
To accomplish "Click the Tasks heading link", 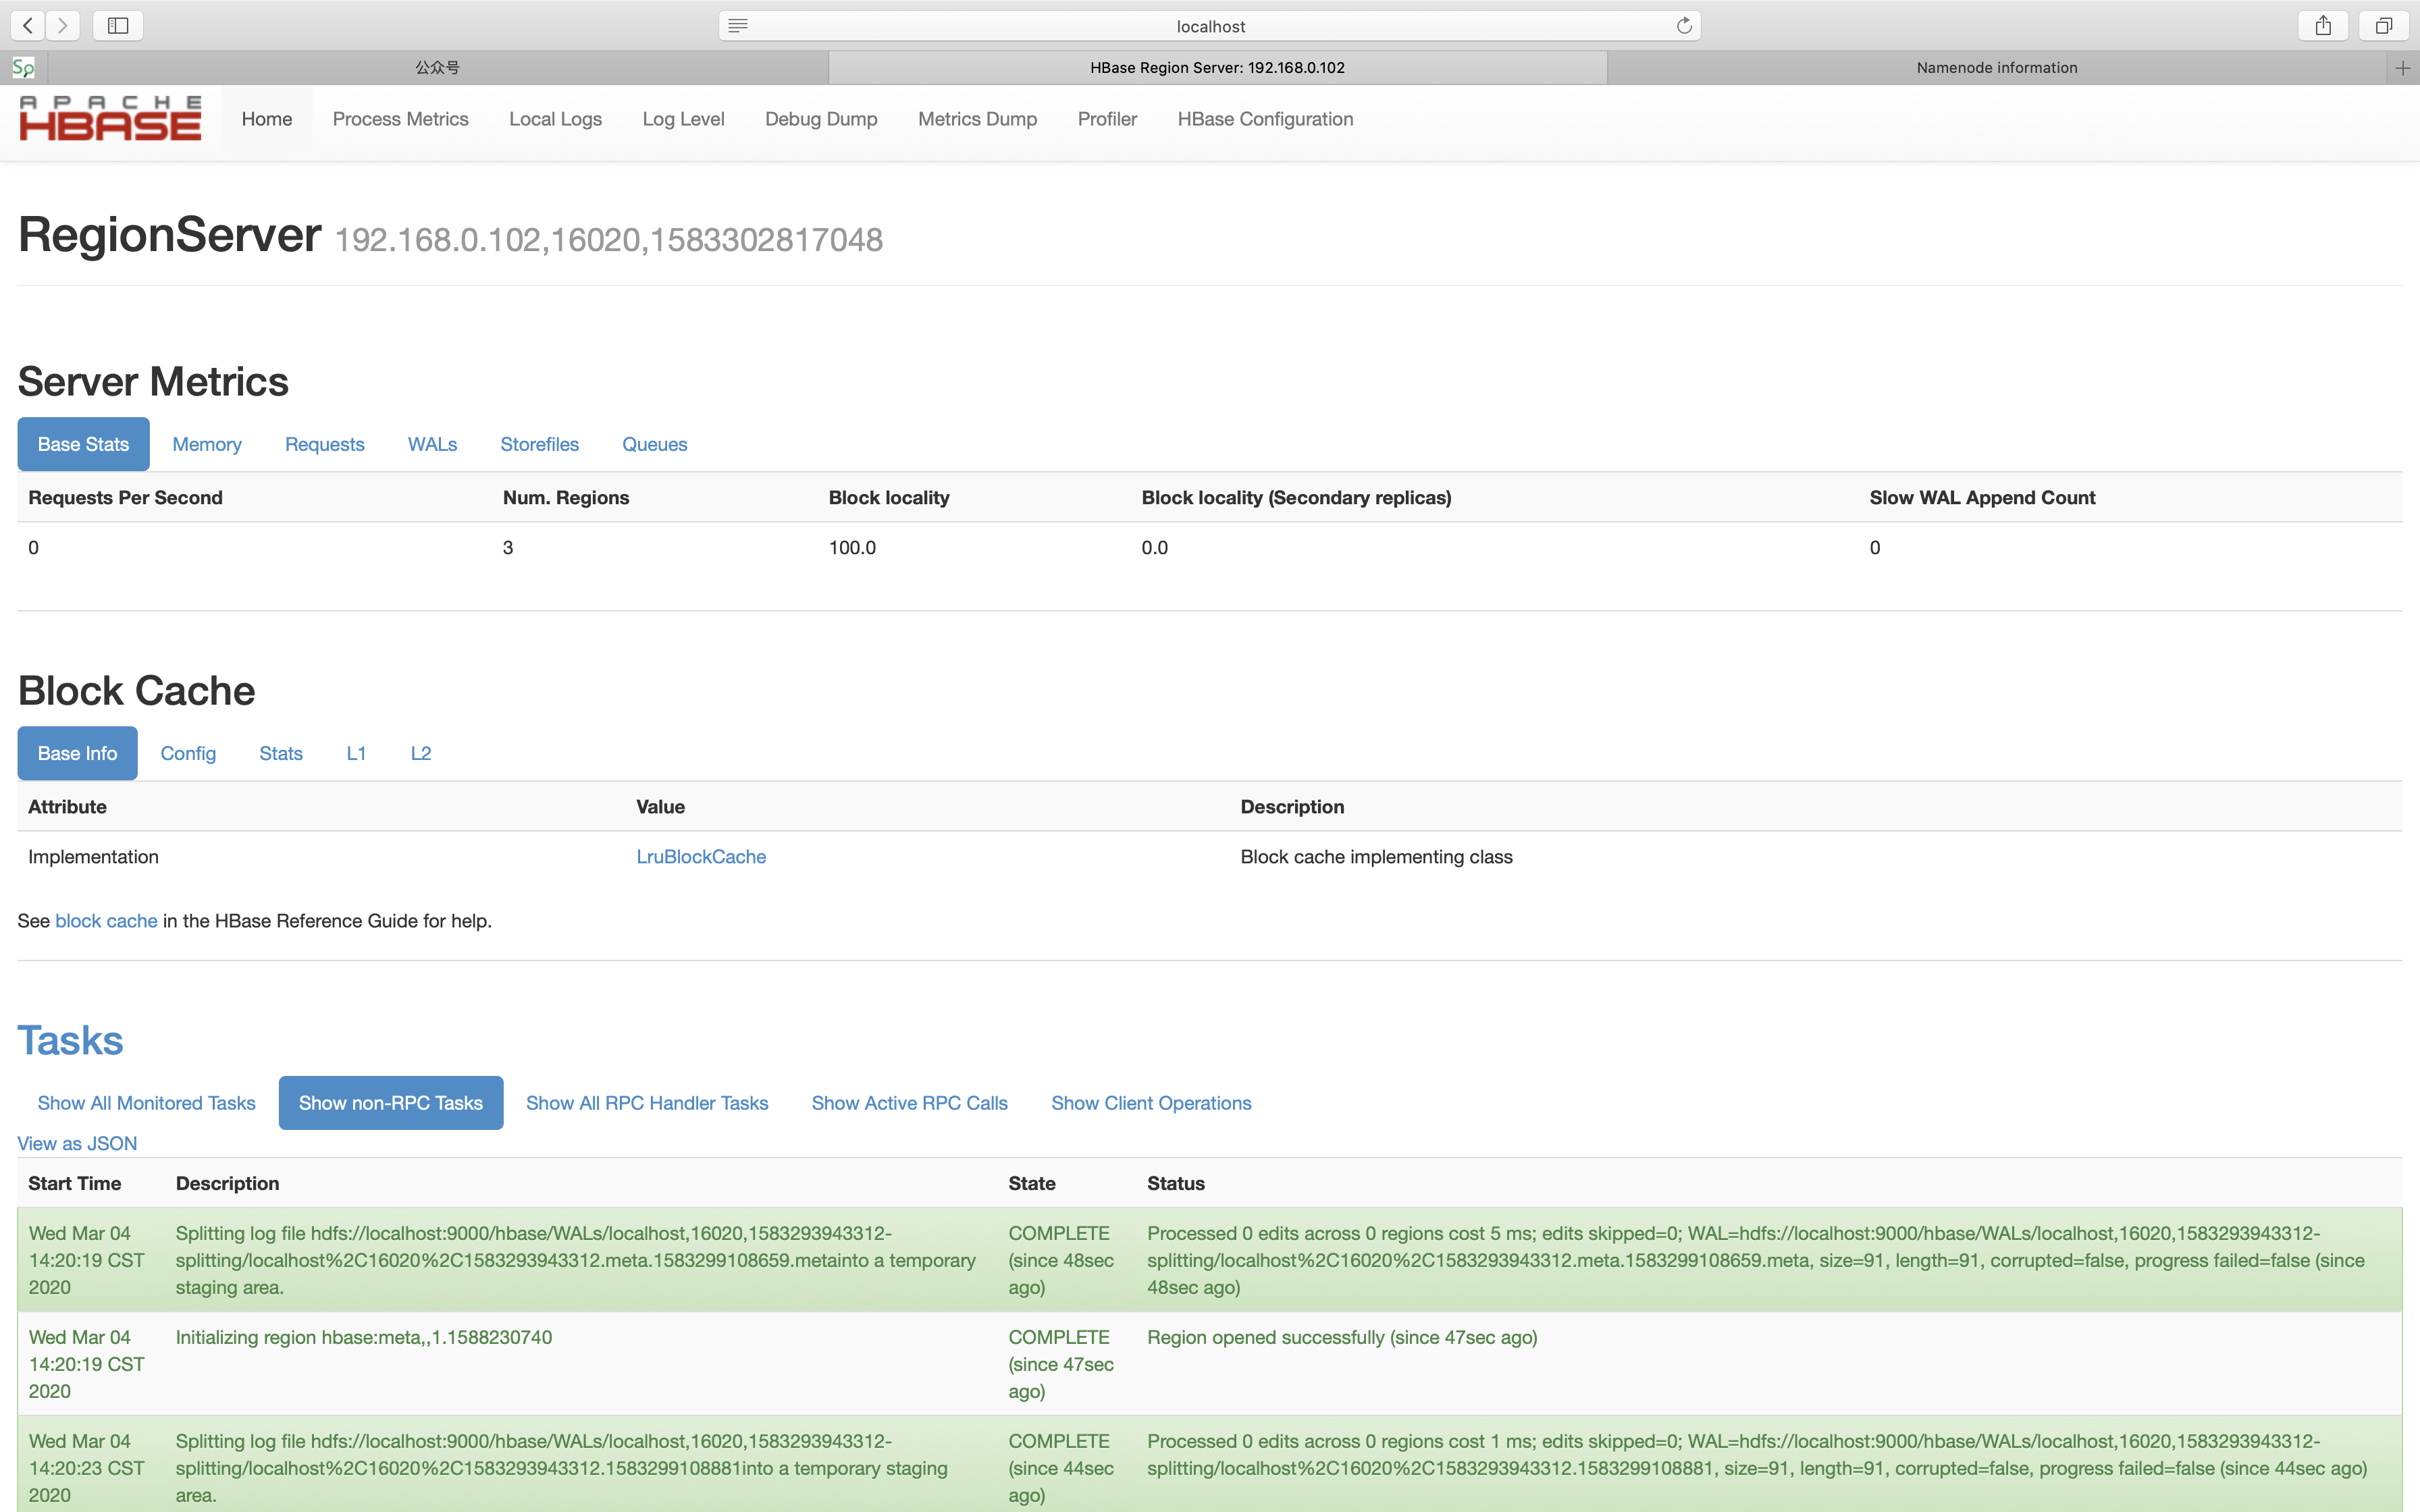I will (70, 1041).
